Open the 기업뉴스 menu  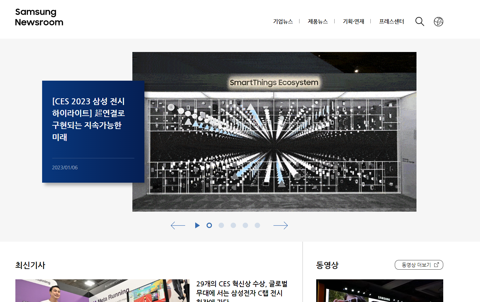coord(283,21)
